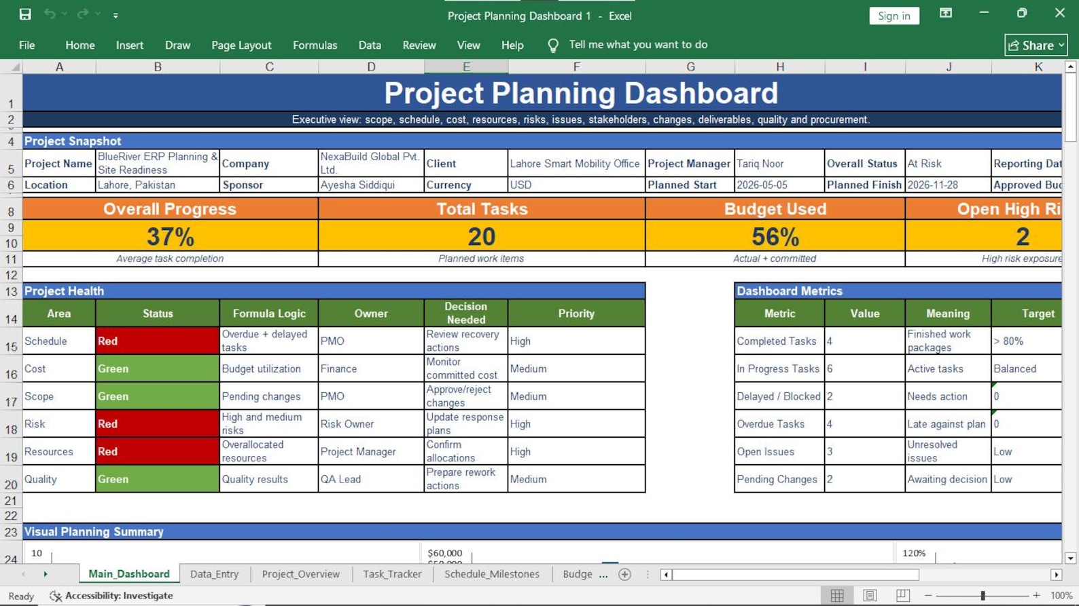Image resolution: width=1079 pixels, height=606 pixels.
Task: Open the Review ribbon tab
Action: click(x=419, y=45)
